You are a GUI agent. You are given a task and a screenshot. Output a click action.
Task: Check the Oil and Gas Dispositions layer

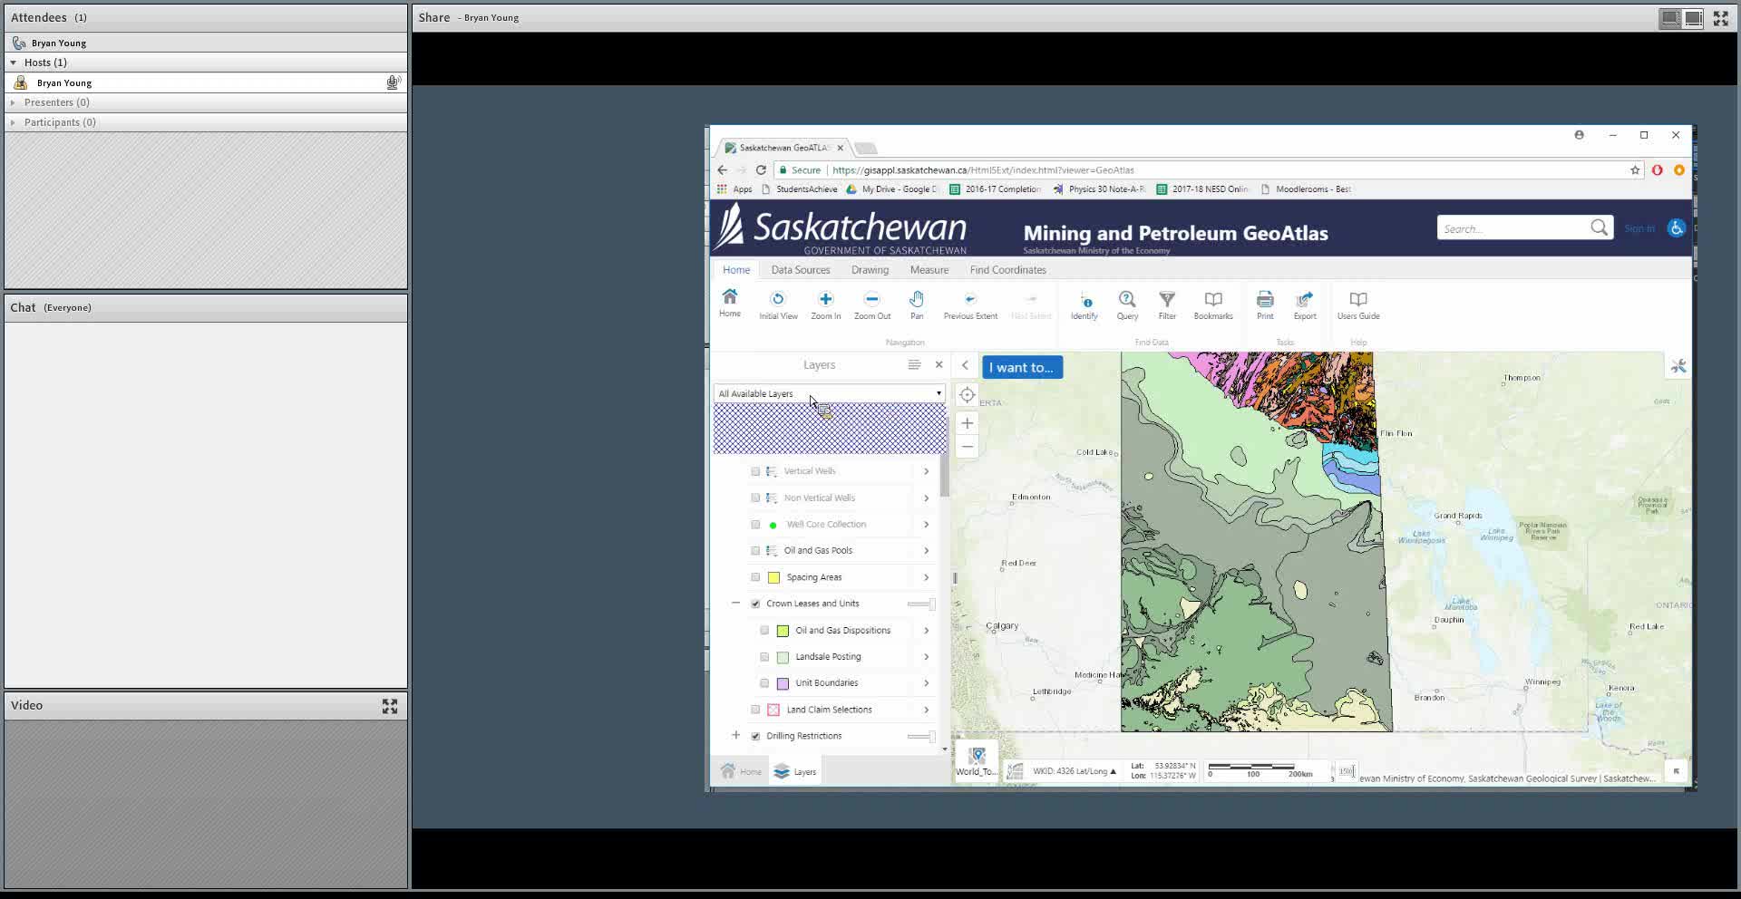pyautogui.click(x=764, y=630)
